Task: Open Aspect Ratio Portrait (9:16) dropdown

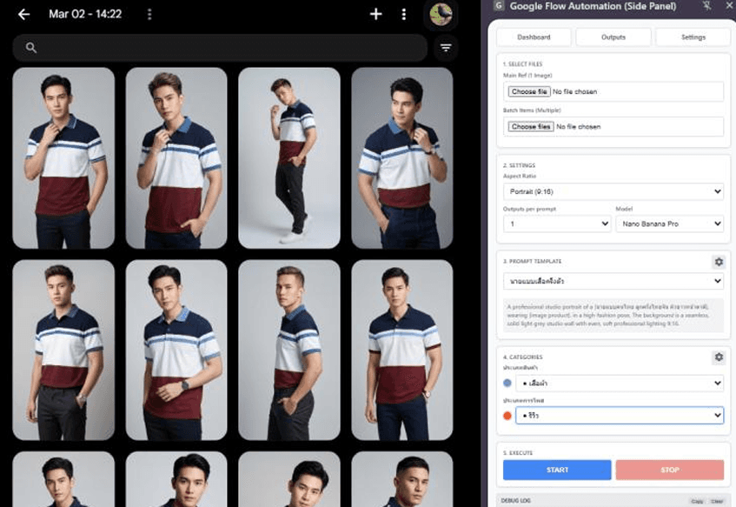Action: point(613,191)
